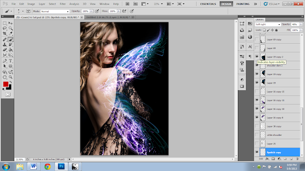The image size is (305, 171).
Task: Switch to the Untitled-1 document tab
Action: [x=108, y=17]
